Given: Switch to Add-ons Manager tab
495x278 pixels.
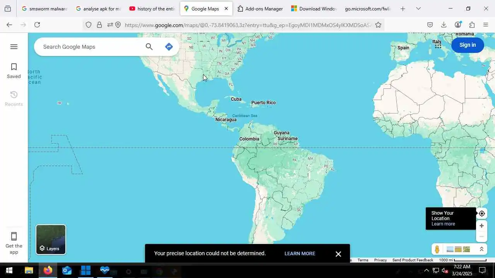Looking at the screenshot, I should 260,8.
